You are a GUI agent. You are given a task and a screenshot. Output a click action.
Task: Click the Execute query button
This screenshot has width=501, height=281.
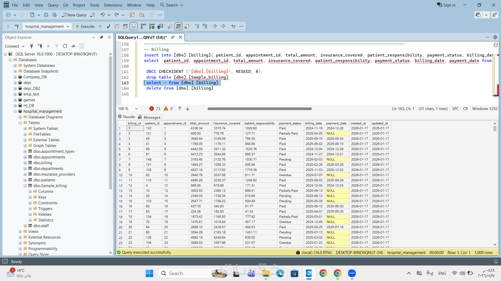click(85, 26)
